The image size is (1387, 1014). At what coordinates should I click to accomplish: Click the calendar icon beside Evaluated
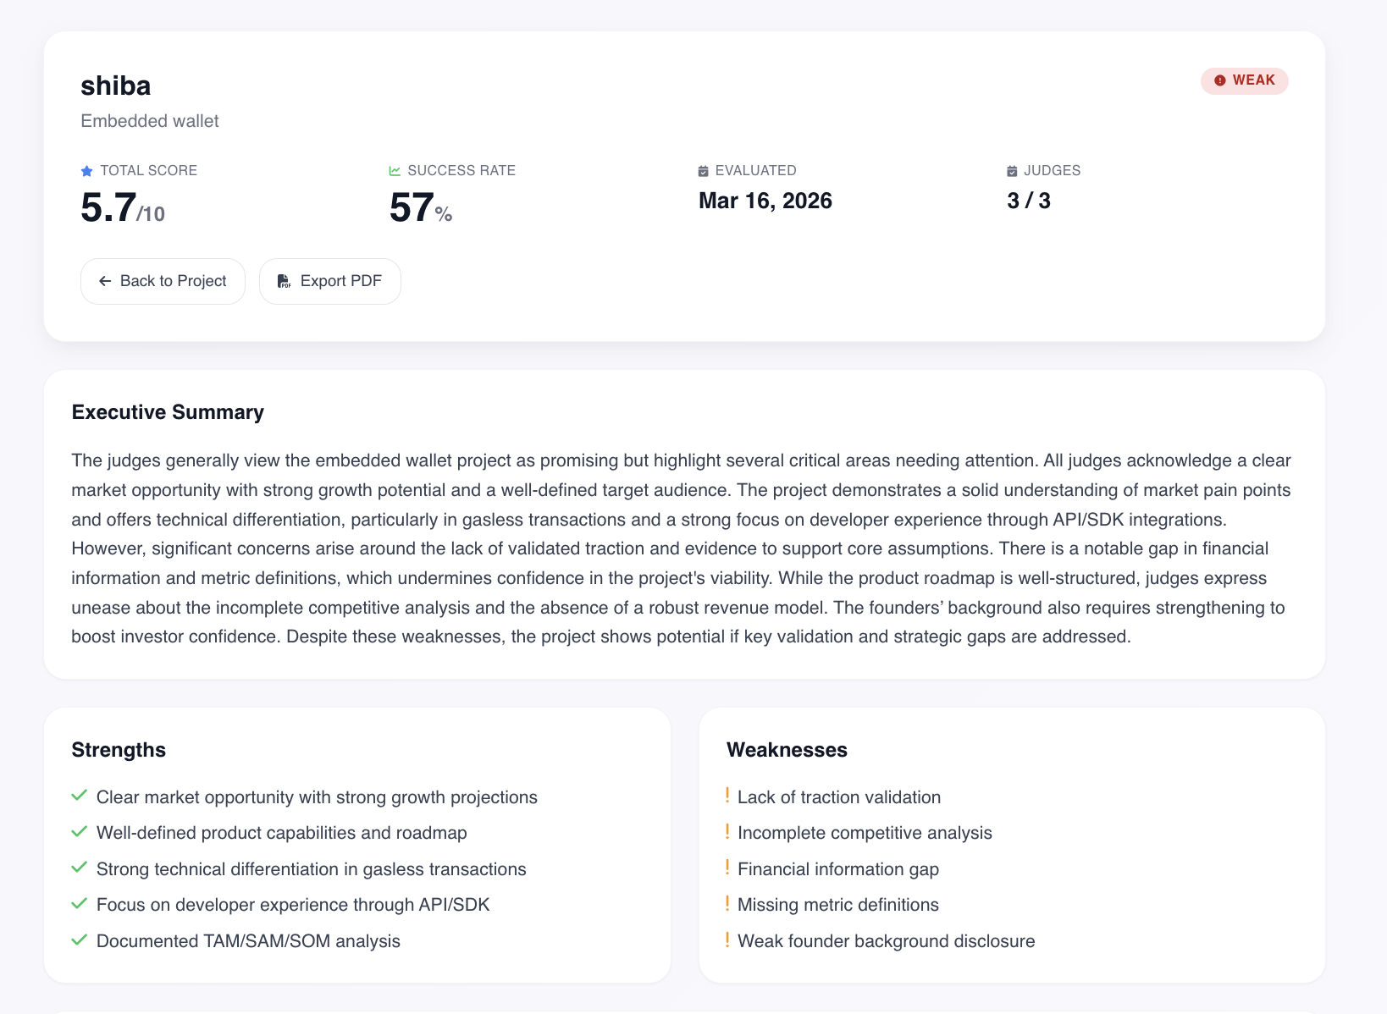(x=703, y=171)
